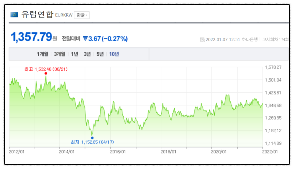Click the EURKRW currency code
Viewport: 294px width, 169px height.
(x=64, y=15)
